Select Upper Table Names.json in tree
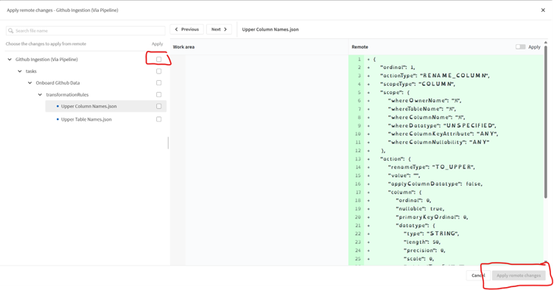Image resolution: width=554 pixels, height=290 pixels. click(86, 119)
